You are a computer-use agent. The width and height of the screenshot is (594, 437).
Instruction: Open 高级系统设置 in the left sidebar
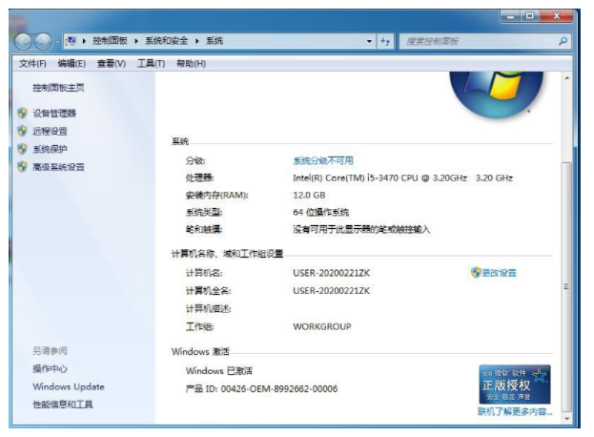(x=58, y=167)
